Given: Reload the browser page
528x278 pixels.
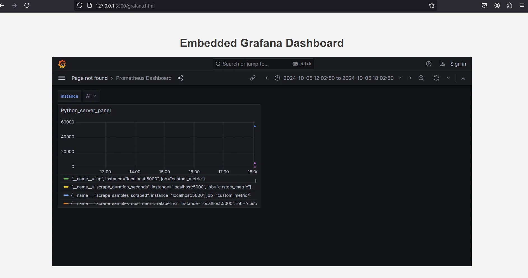Looking at the screenshot, I should point(27,5).
